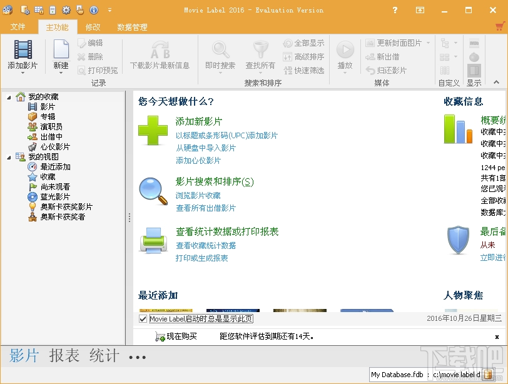Click the settings gear in quick access bar
508x384 pixels.
coord(66,10)
